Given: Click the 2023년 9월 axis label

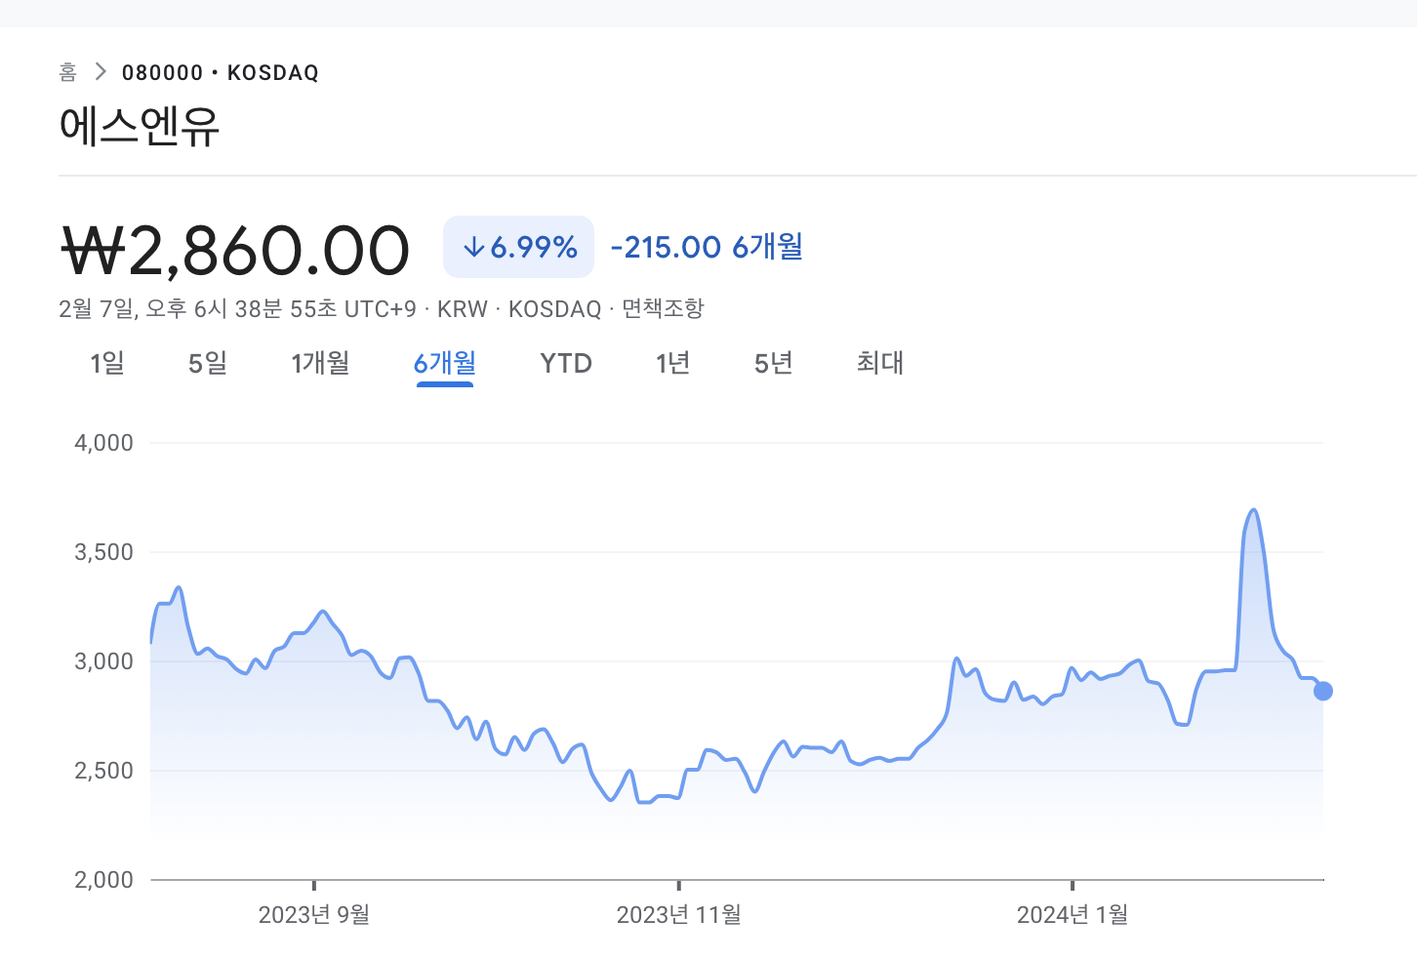Looking at the screenshot, I should coord(314,915).
